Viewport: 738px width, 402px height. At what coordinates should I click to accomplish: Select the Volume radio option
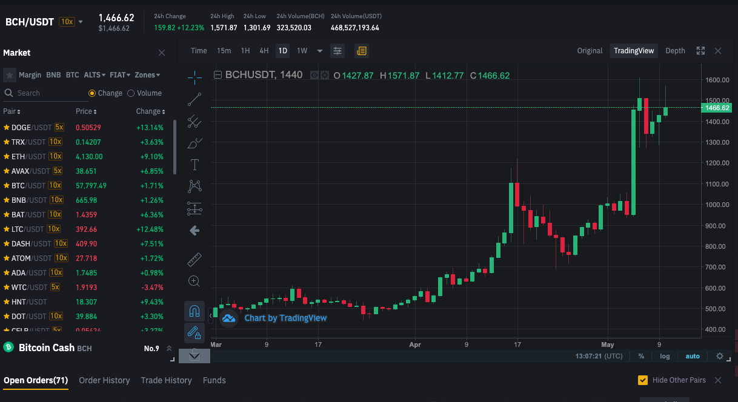(130, 93)
